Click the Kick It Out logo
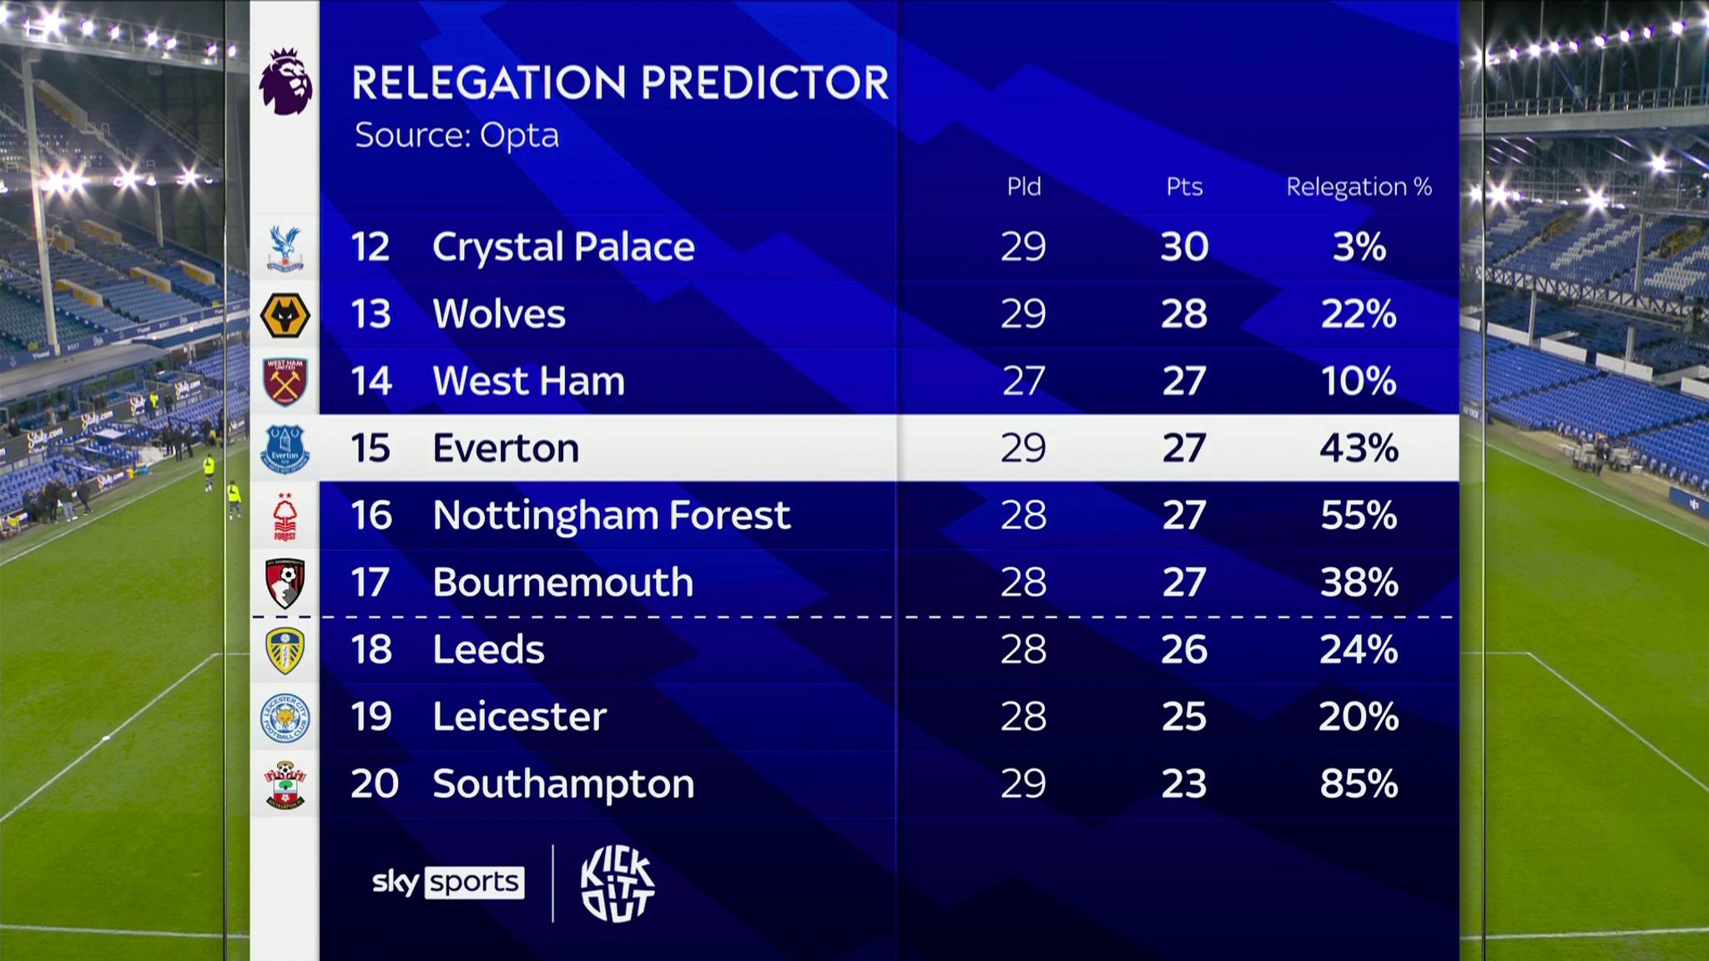The image size is (1709, 961). point(618,884)
